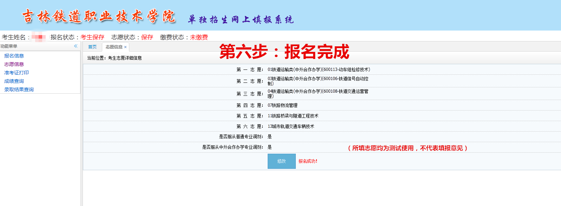Click the 考生保存 registration status text
Viewport: 561px width, 206px height.
92,37
